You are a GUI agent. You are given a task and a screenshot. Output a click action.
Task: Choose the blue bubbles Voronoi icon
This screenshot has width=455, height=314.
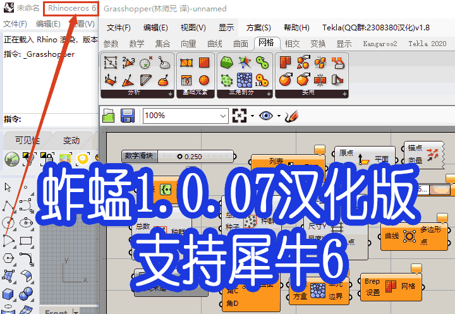click(x=245, y=80)
